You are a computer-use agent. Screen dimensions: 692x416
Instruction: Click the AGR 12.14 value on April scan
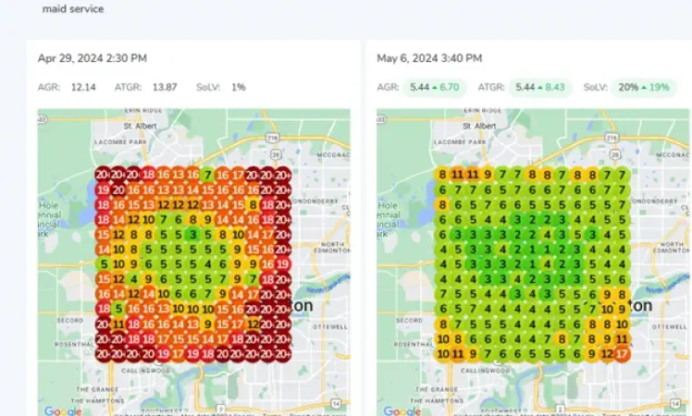coord(83,87)
